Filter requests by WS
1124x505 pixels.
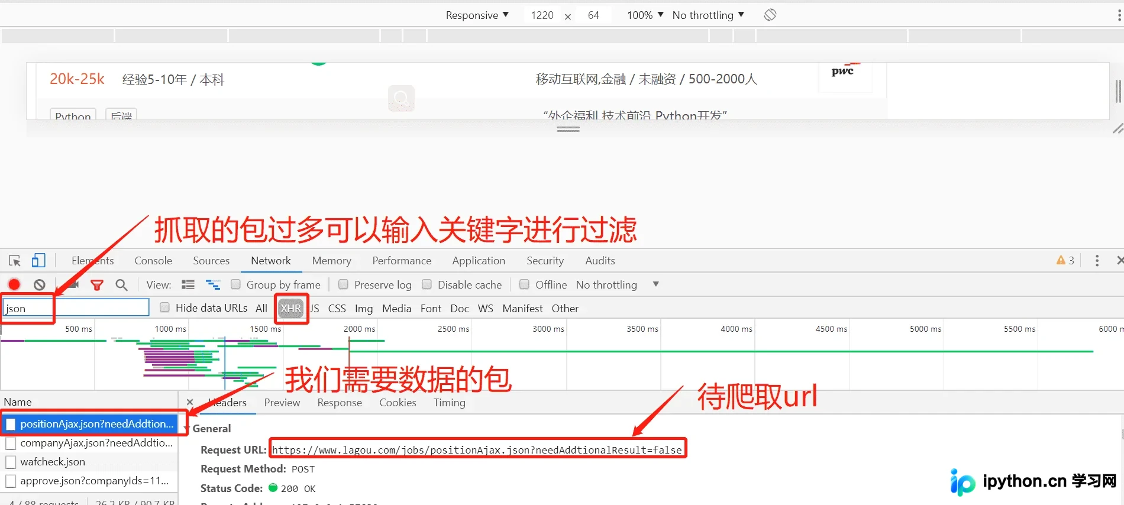(x=486, y=308)
